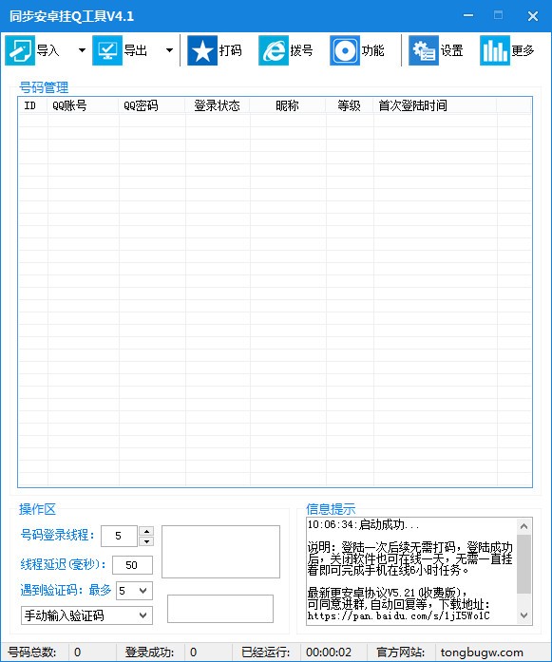
Task: Select the 打码 toolbar label
Action: [x=230, y=50]
